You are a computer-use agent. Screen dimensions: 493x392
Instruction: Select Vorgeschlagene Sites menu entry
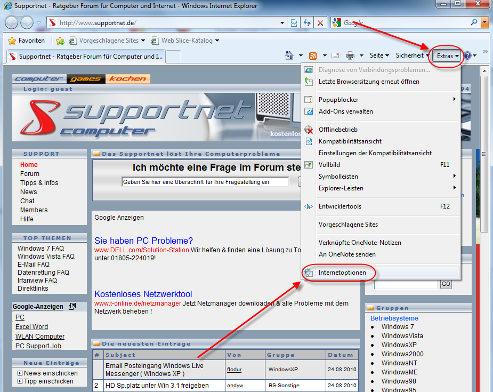[381, 225]
